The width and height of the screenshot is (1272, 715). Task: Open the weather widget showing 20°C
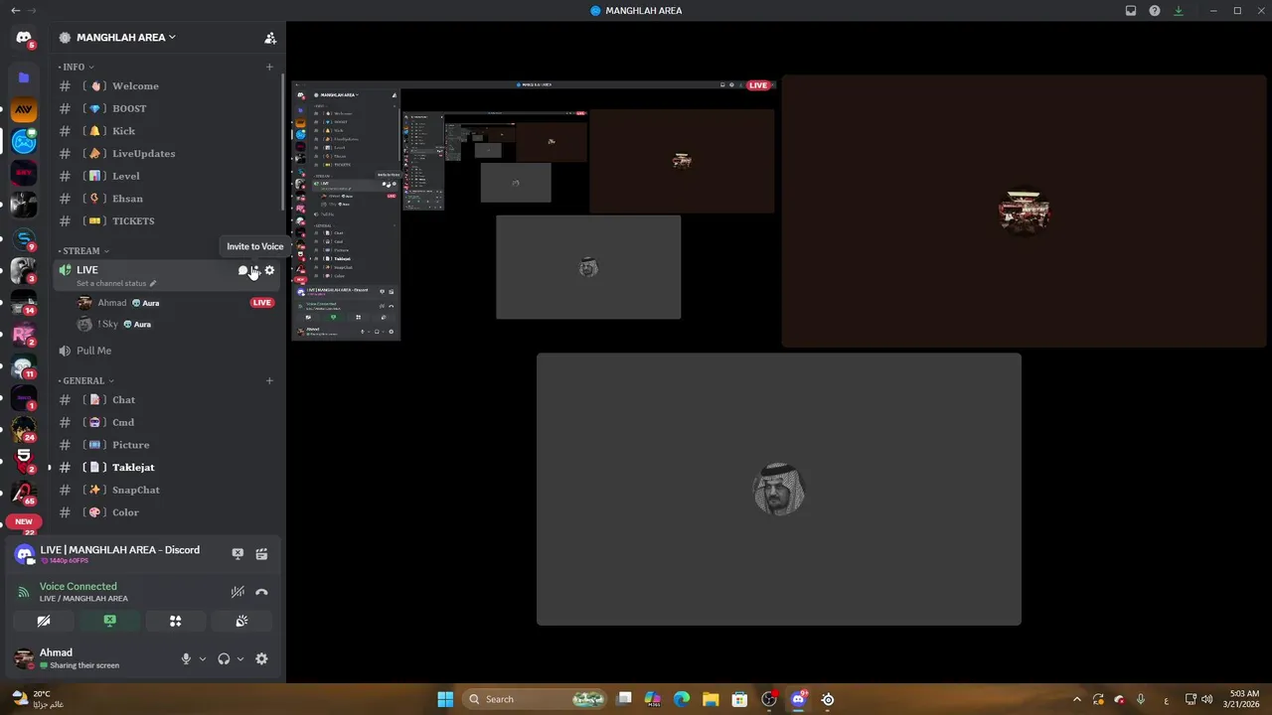point(38,699)
